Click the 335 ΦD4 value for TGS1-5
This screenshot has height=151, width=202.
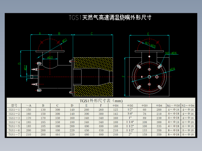pos(159,126)
